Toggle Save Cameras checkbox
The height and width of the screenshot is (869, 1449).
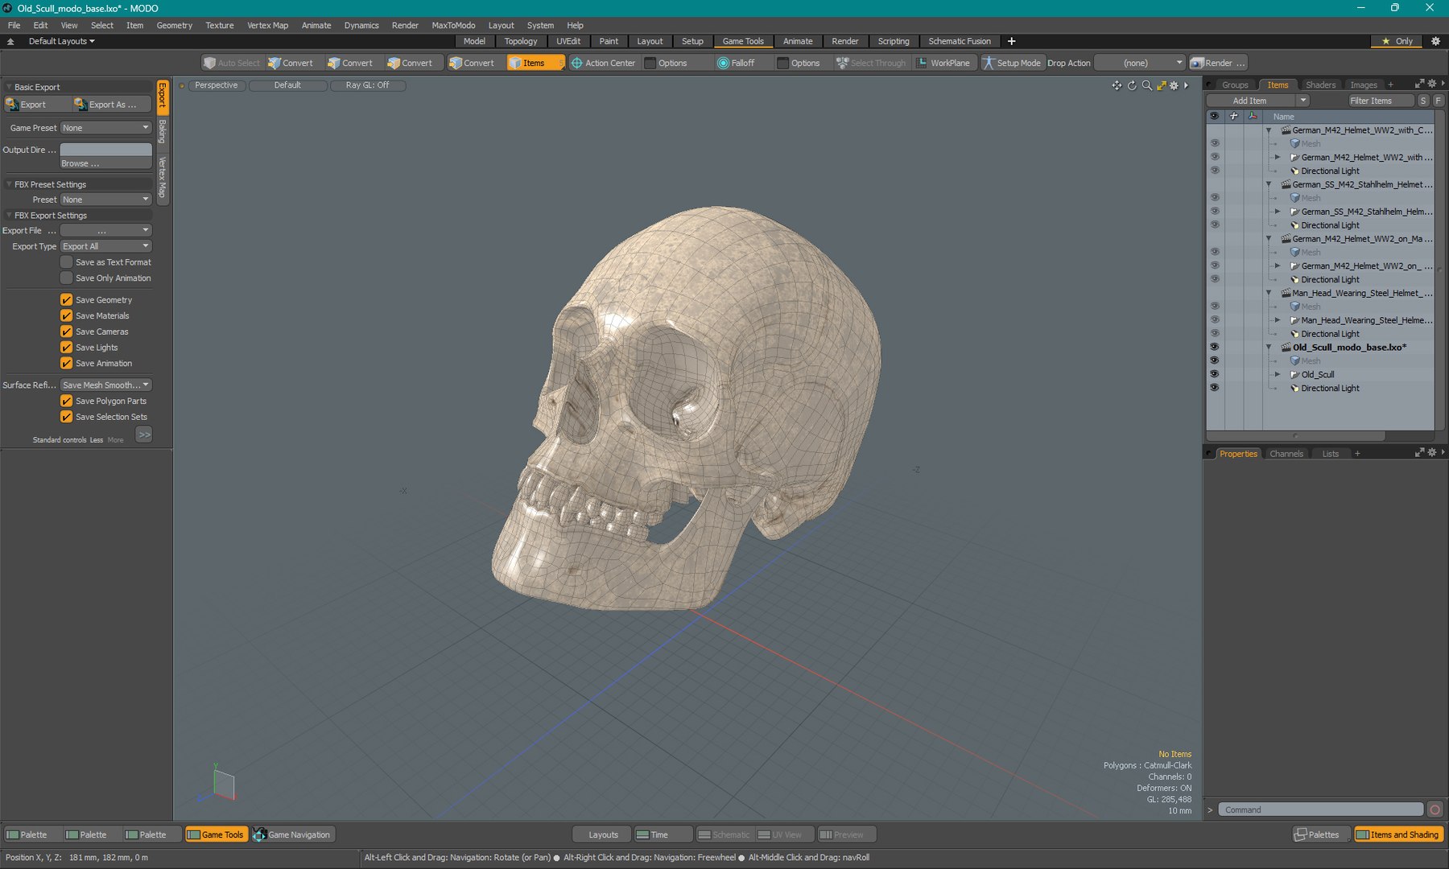(x=67, y=332)
